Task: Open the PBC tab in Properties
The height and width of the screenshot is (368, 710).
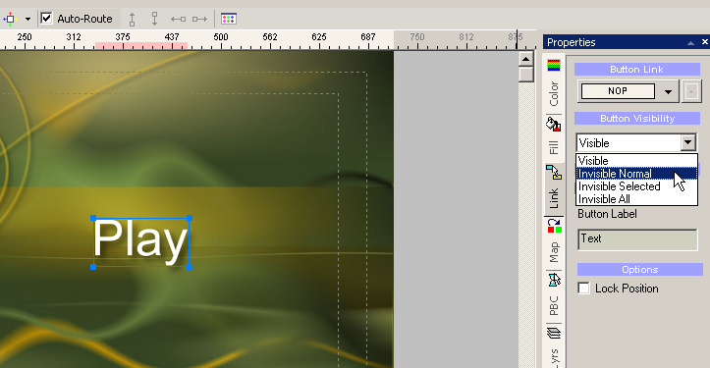Action: pos(554,305)
